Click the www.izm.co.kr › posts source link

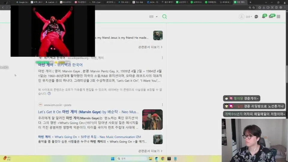coord(58,105)
